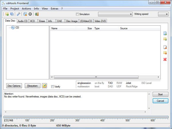Click the UDF status label

pos(119,87)
